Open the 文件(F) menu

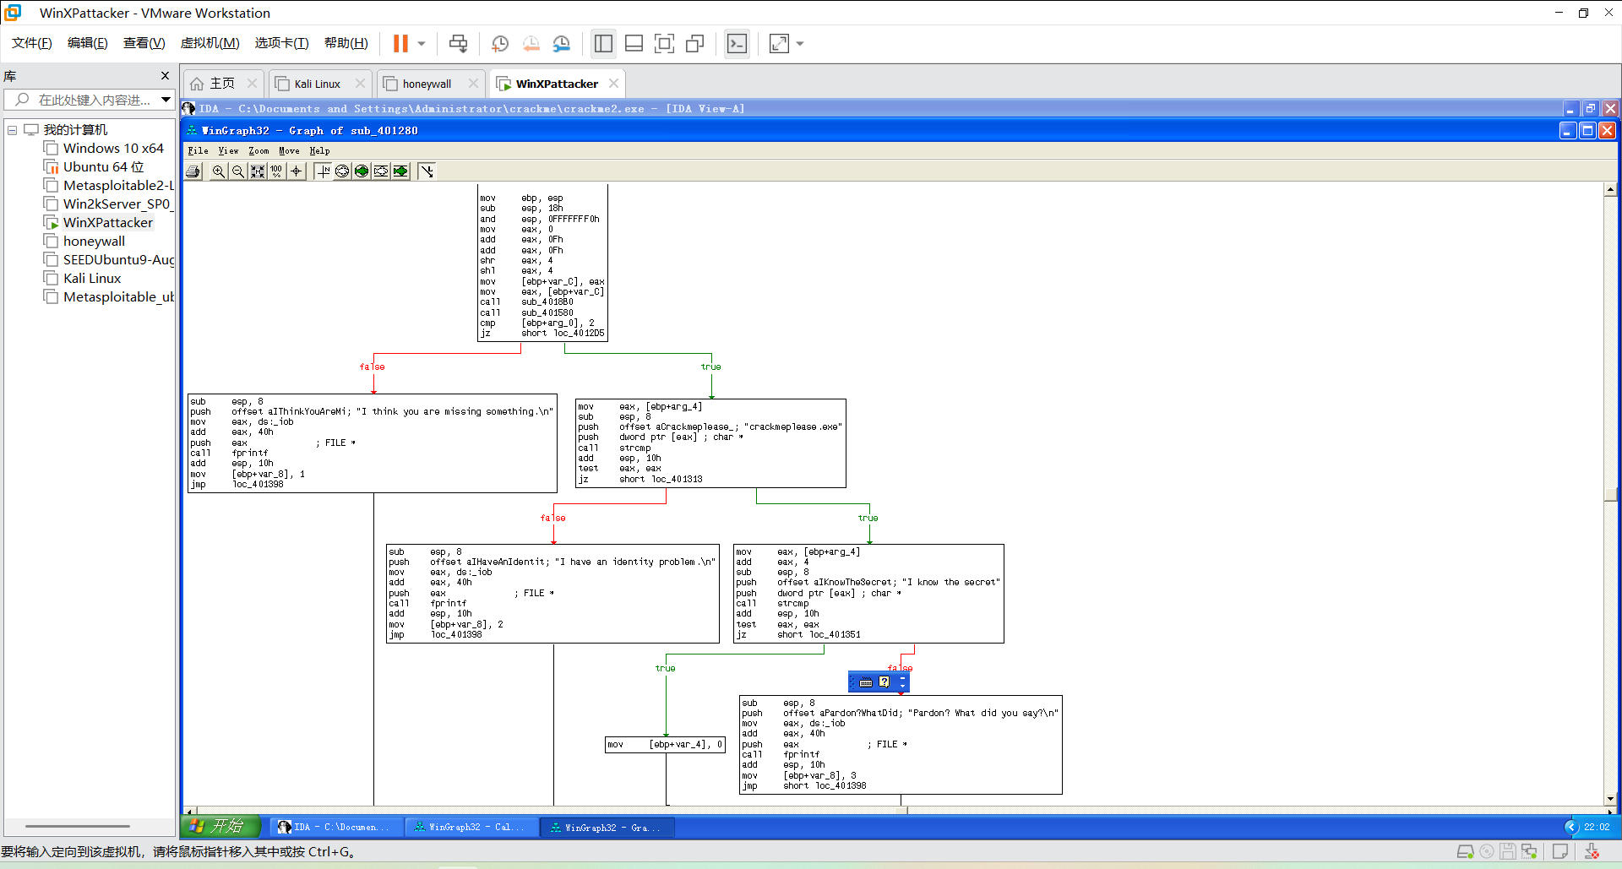click(32, 43)
